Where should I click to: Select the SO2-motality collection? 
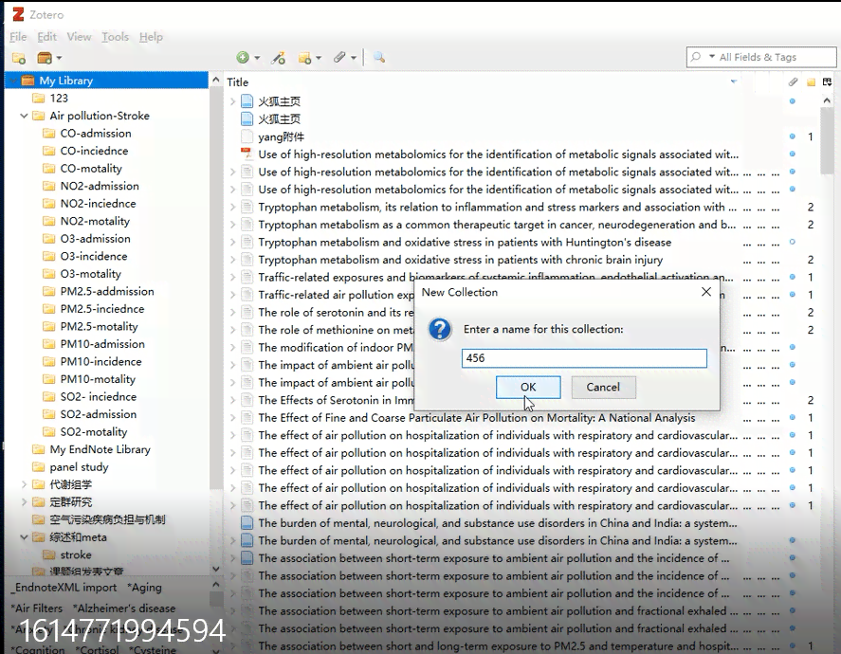tap(93, 432)
